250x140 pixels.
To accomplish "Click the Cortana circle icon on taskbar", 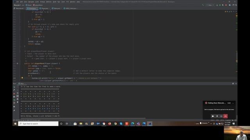I will [61, 124].
